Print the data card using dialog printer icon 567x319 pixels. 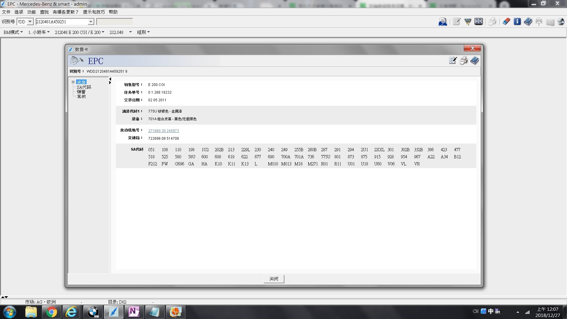point(464,61)
